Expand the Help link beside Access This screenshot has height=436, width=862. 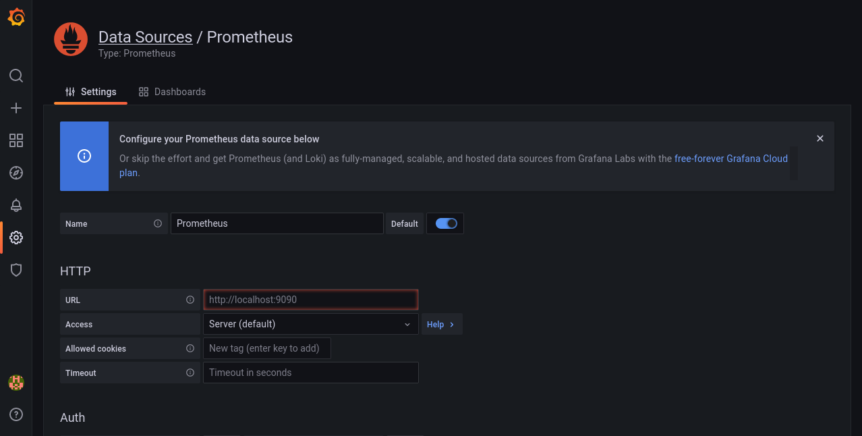point(441,324)
